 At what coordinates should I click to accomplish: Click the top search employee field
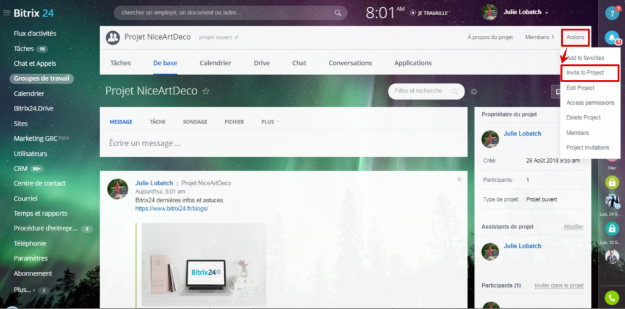click(230, 13)
